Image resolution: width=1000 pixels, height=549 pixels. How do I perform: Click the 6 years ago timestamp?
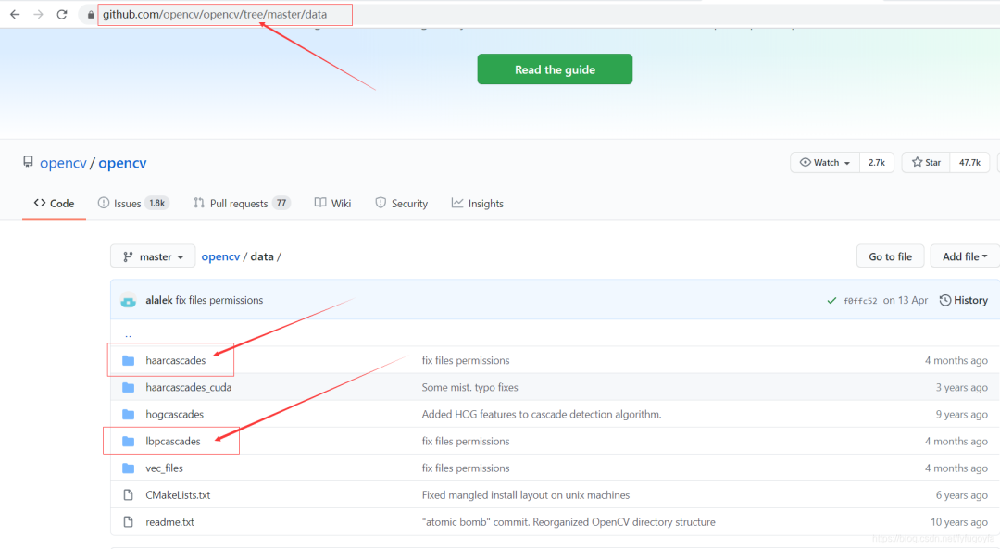pos(961,494)
